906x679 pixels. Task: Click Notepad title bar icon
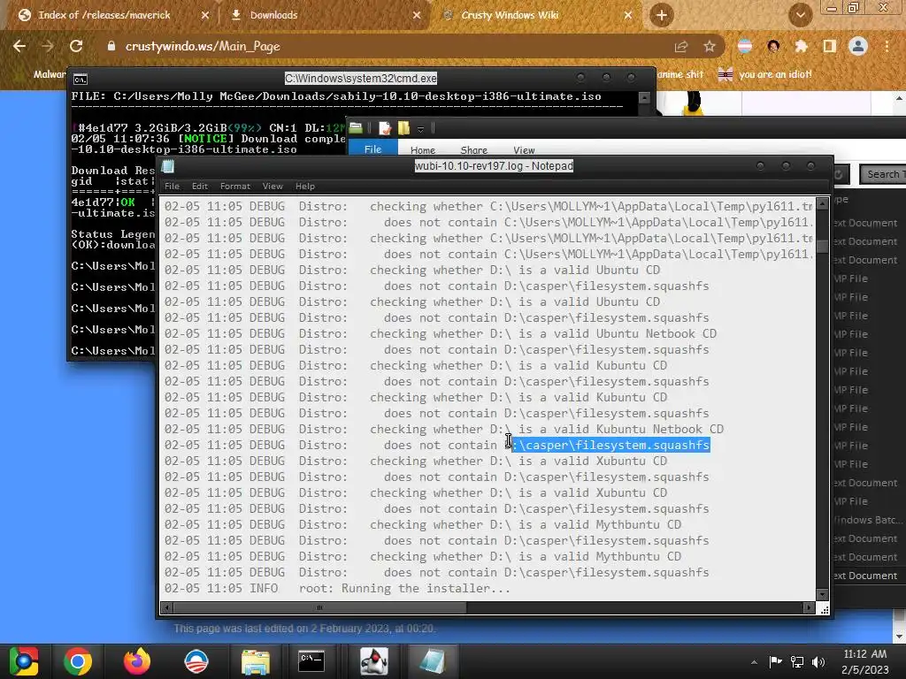point(168,167)
